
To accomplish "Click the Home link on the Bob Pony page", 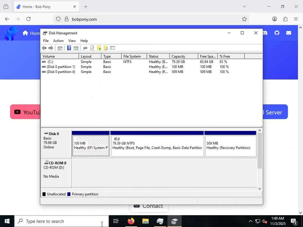I will coord(31,33).
